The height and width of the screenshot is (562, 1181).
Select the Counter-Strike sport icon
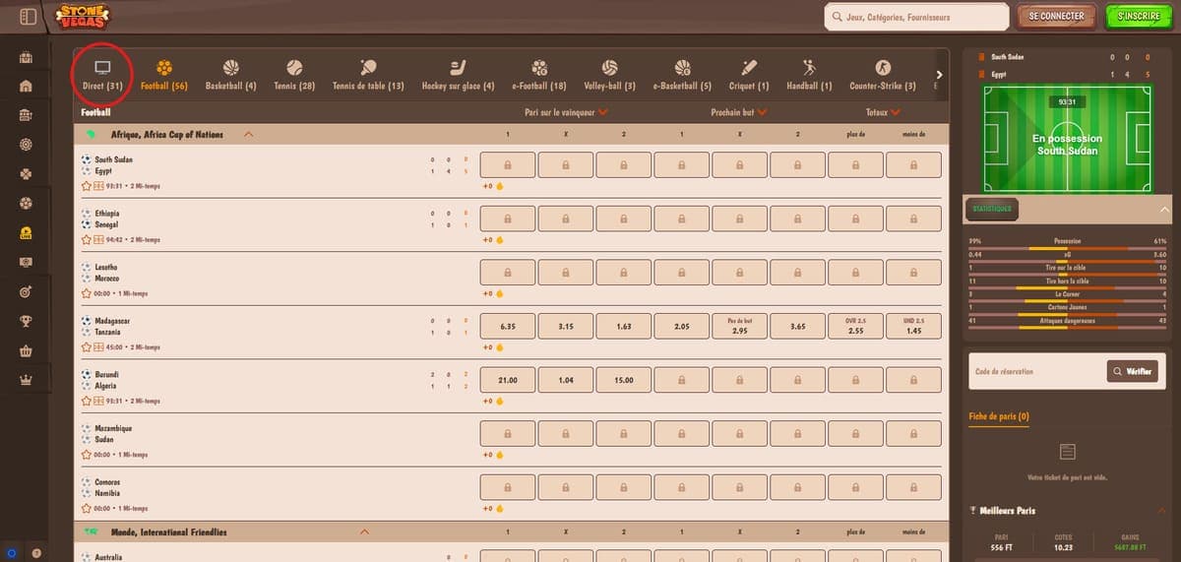tap(883, 67)
